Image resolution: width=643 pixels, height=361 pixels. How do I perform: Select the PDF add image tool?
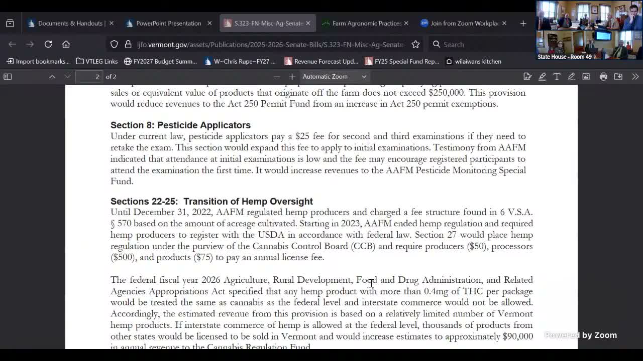(586, 77)
